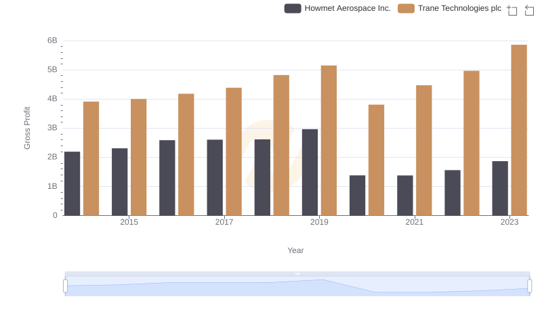542x312 pixels.
Task: Click the zoom area select icon
Action: click(x=512, y=10)
